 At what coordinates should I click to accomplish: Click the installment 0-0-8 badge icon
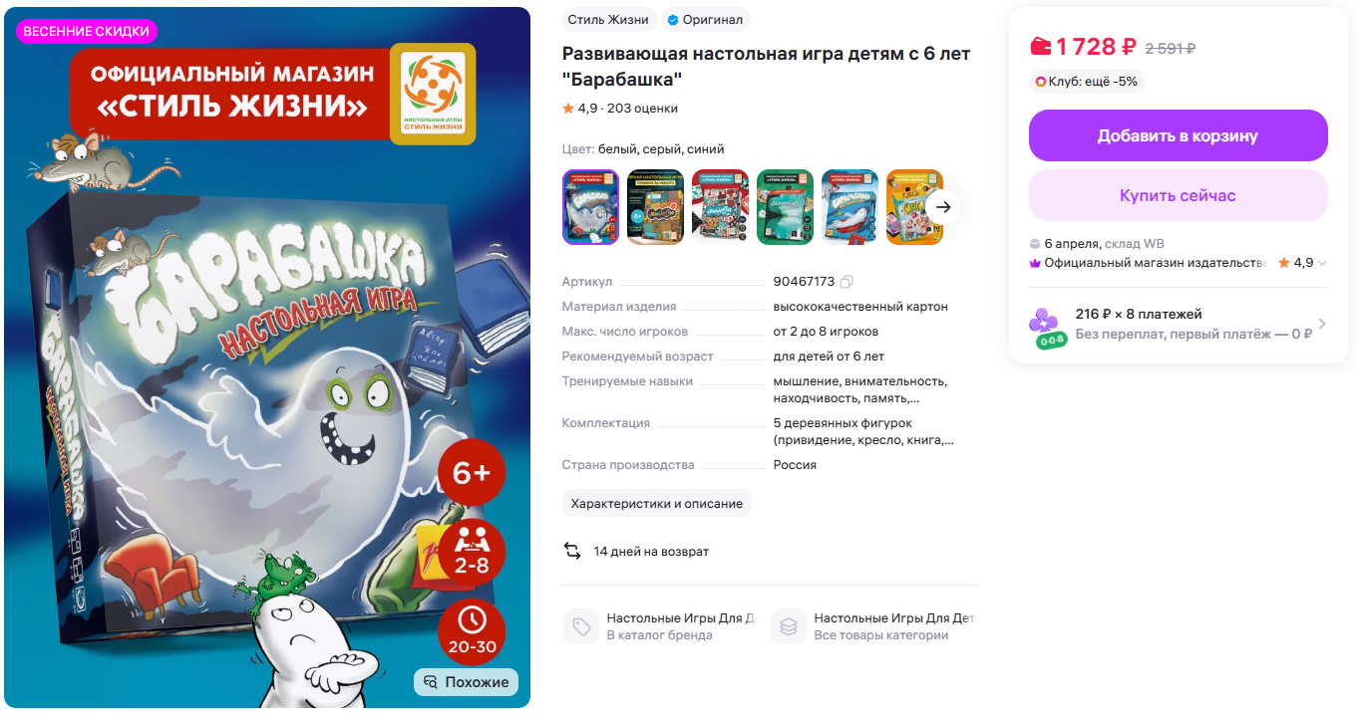pos(1046,328)
